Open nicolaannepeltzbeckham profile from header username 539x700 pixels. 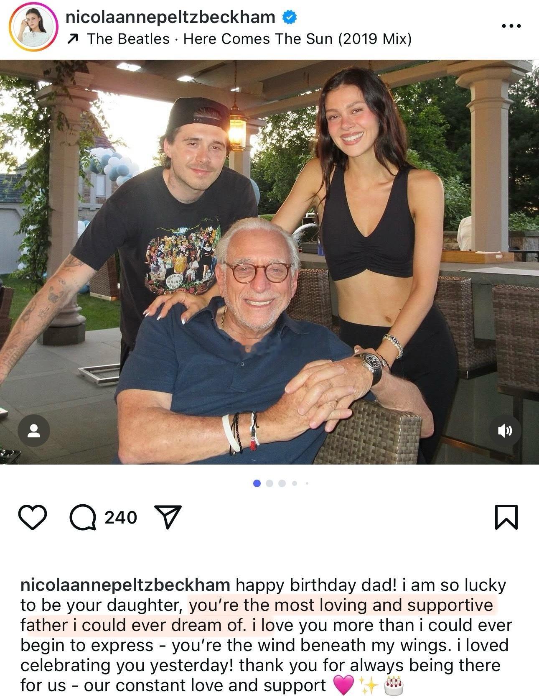click(x=170, y=17)
